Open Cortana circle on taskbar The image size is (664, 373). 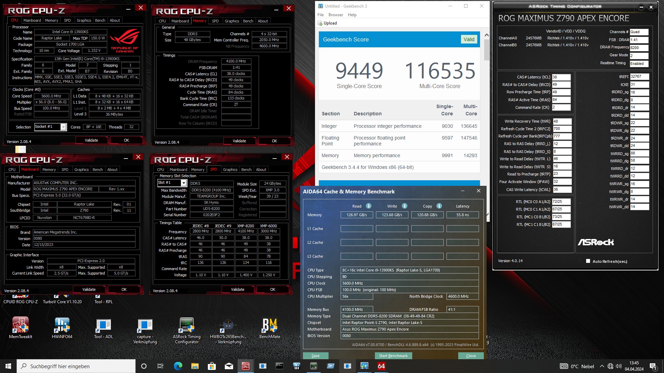tap(144, 366)
